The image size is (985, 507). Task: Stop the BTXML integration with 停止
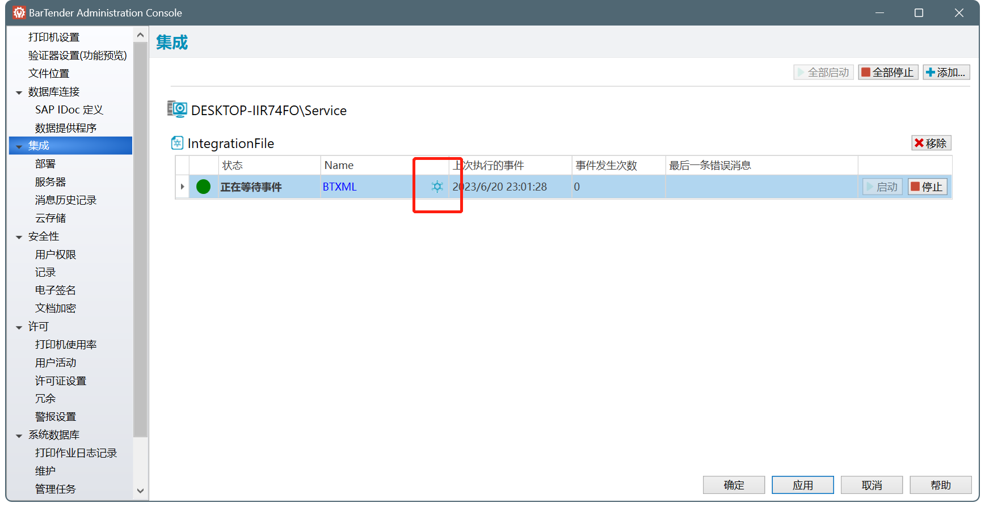click(x=928, y=187)
